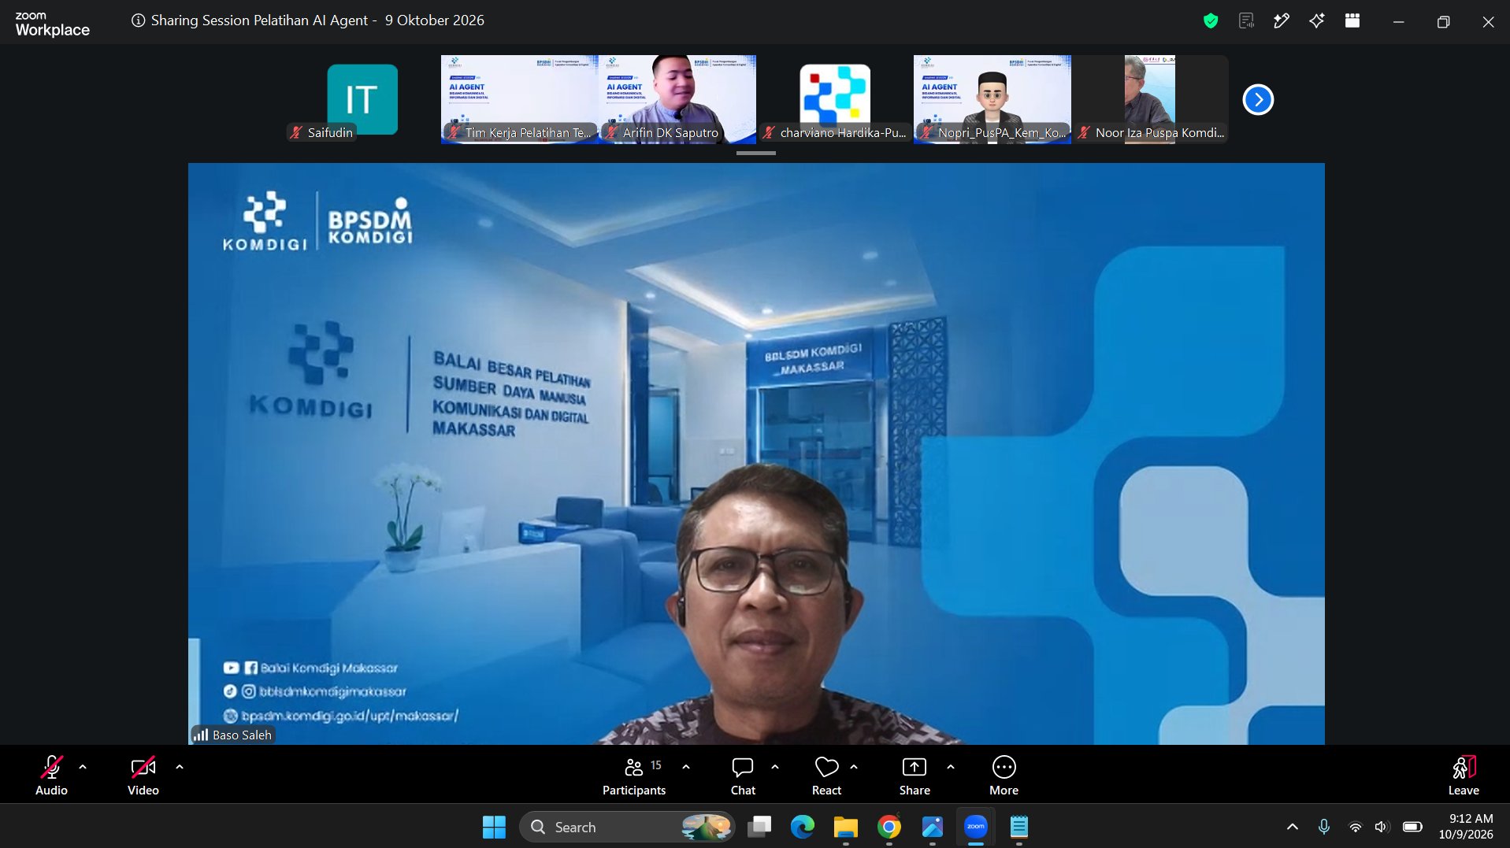The width and height of the screenshot is (1510, 848).
Task: Open the clock showing 9:12 AM
Action: (1466, 827)
